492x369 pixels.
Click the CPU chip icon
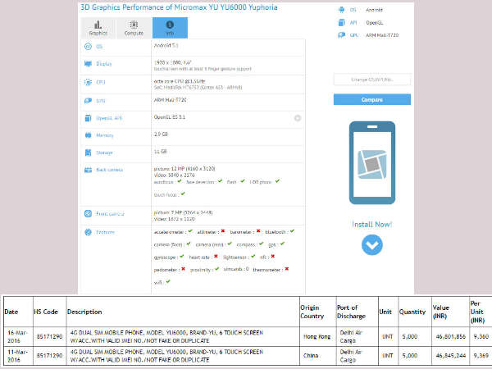88,82
